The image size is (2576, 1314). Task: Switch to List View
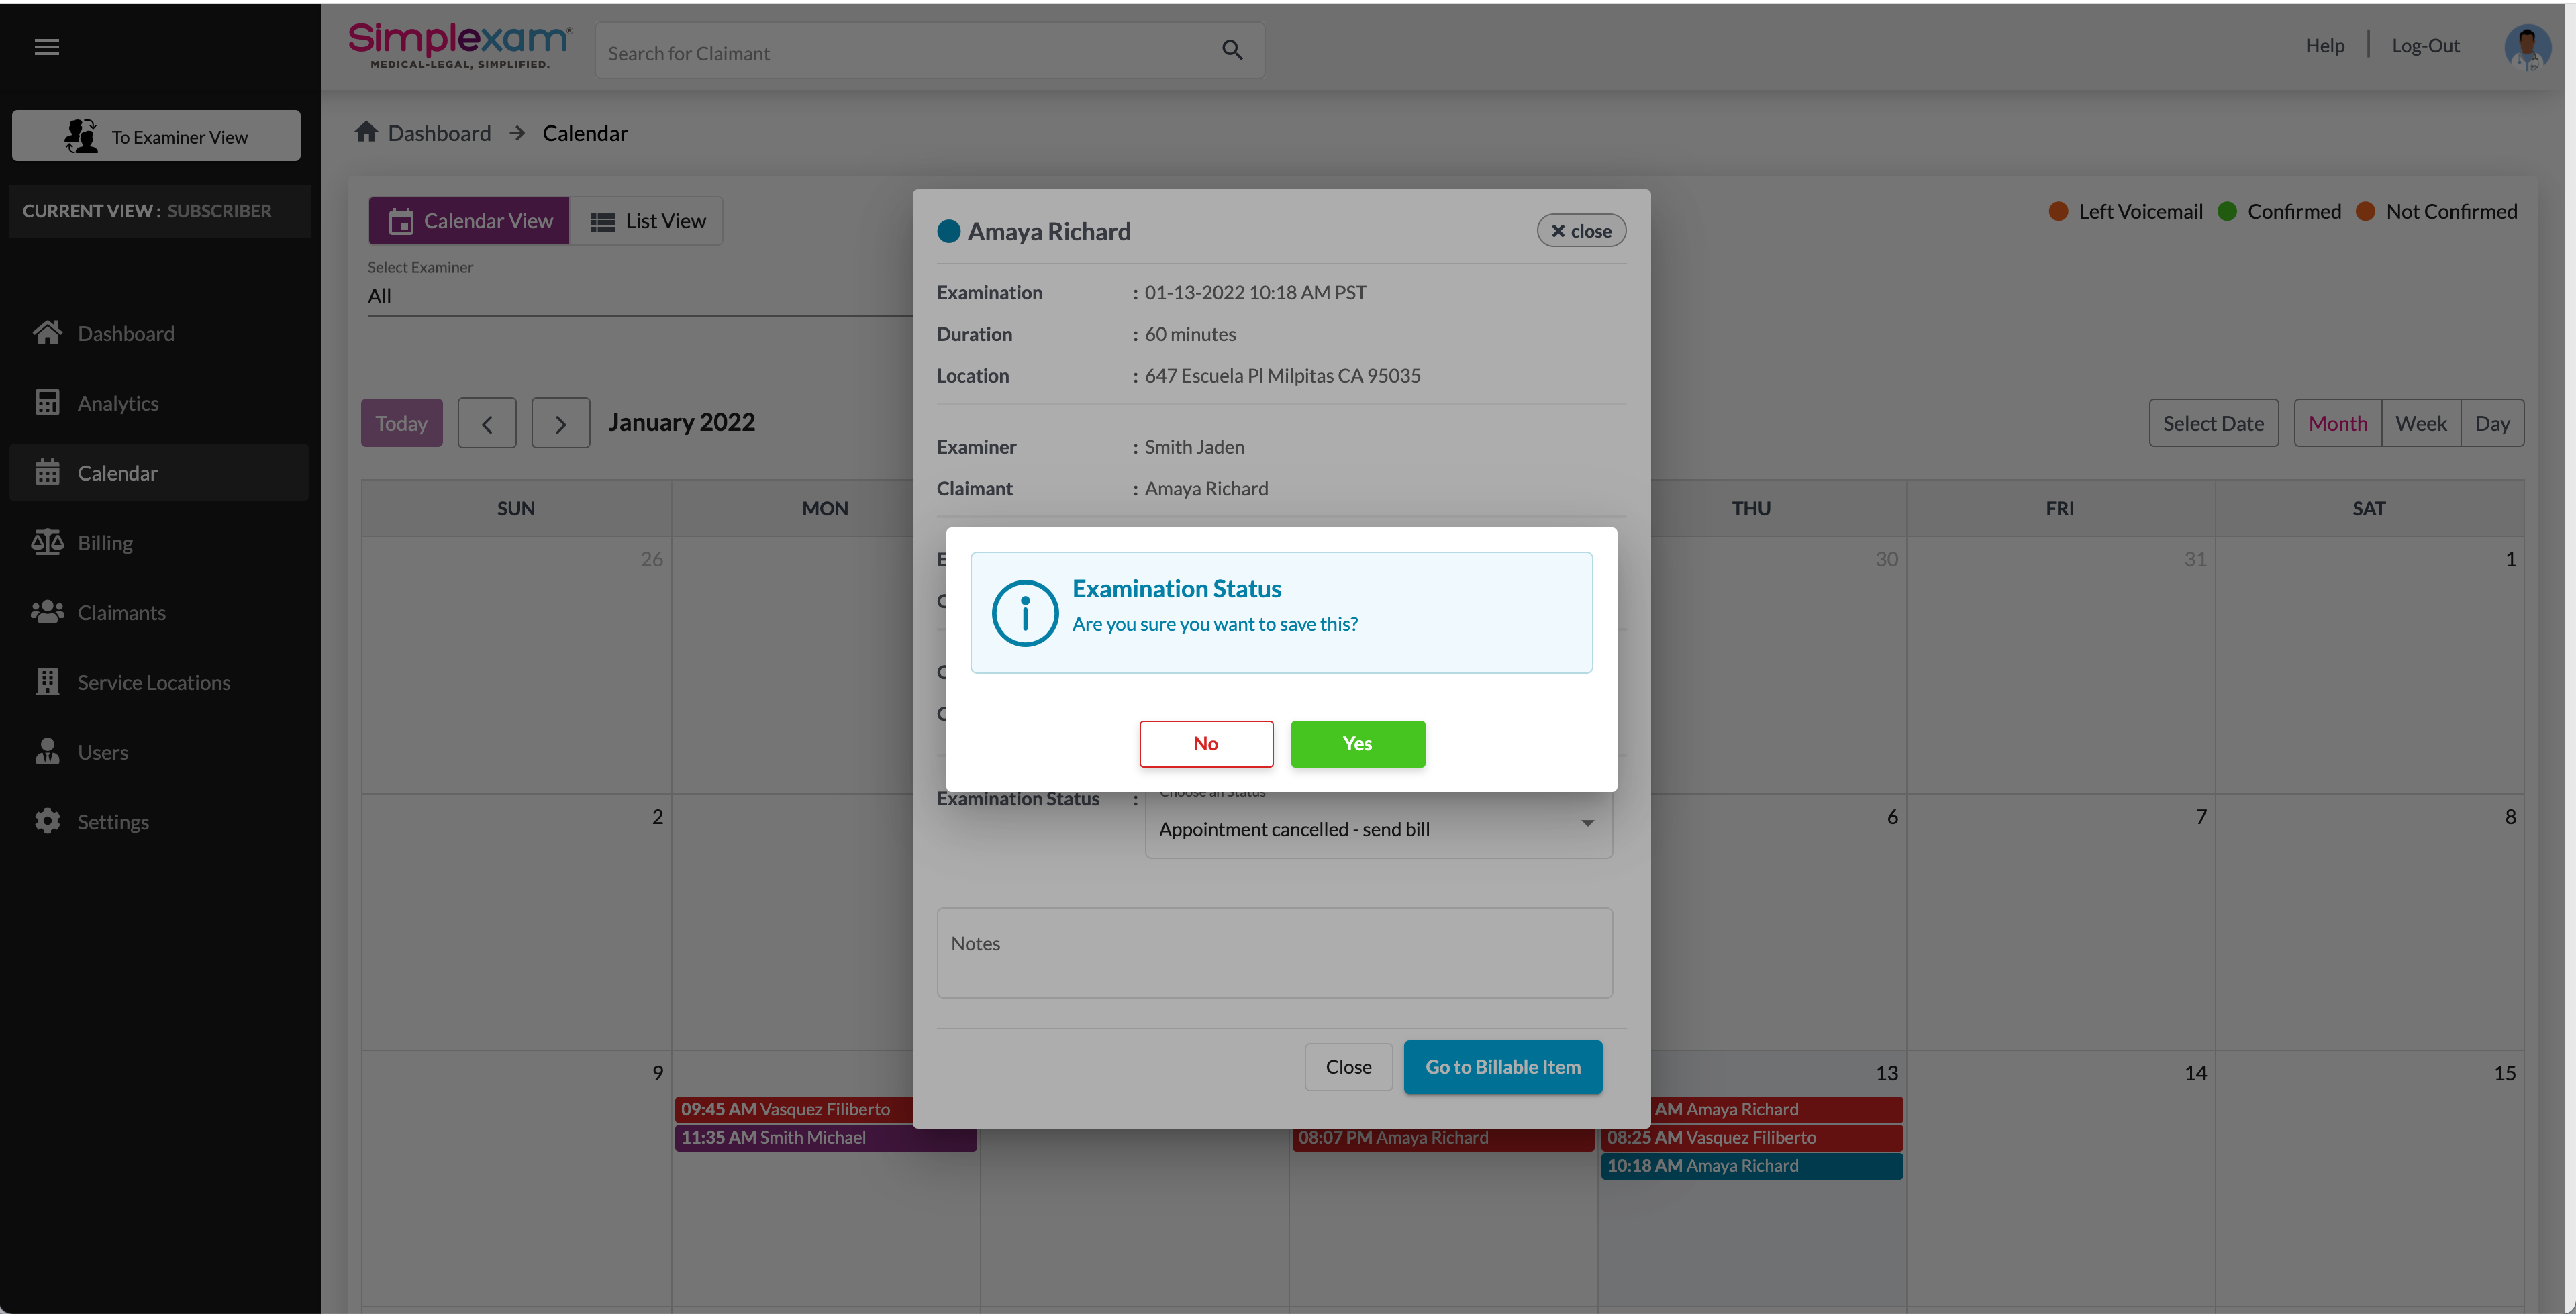(x=647, y=221)
